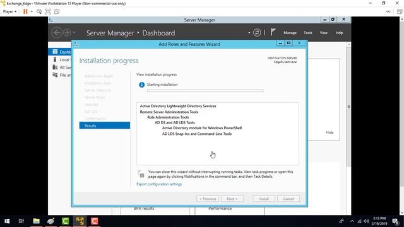Select All Servers in the sidebar
The width and height of the screenshot is (404, 227).
point(60,67)
